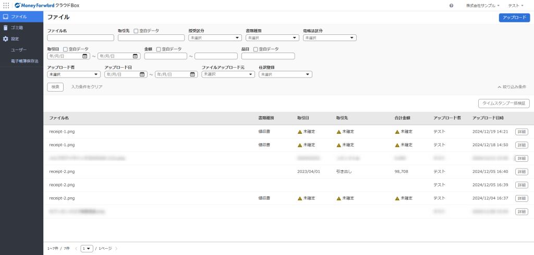Select ゴミ箱 in the sidebar
The width and height of the screenshot is (534, 255).
22,28
